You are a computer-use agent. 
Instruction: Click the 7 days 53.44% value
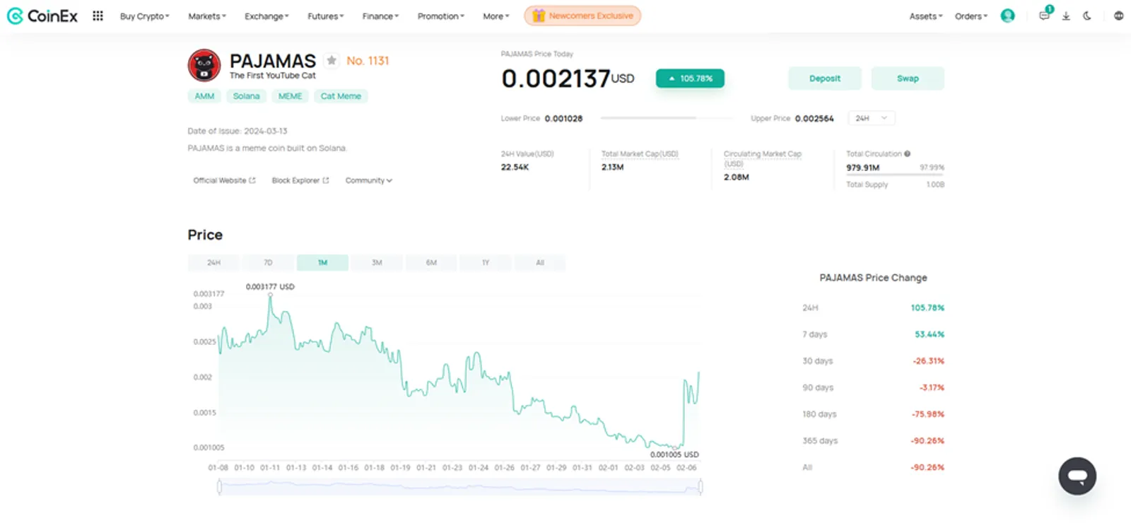pos(930,334)
